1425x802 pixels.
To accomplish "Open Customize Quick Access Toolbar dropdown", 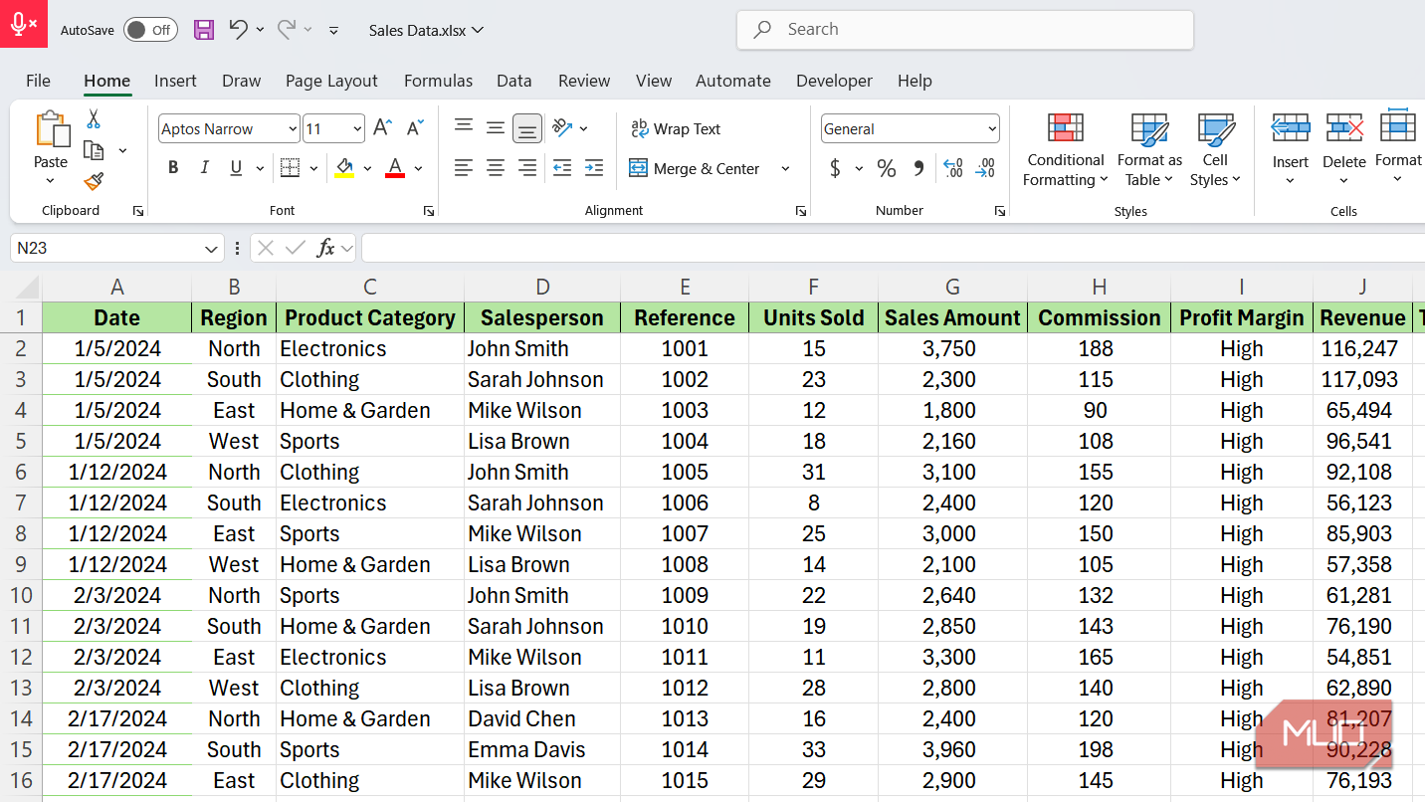I will click(333, 30).
